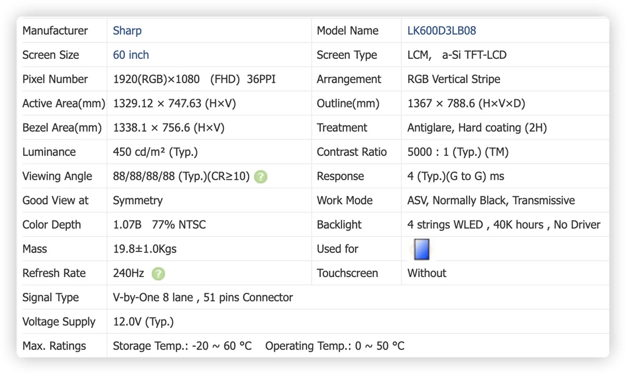Click the Mass 19.8±1.0Kgs value
This screenshot has height=374, width=626.
(145, 249)
